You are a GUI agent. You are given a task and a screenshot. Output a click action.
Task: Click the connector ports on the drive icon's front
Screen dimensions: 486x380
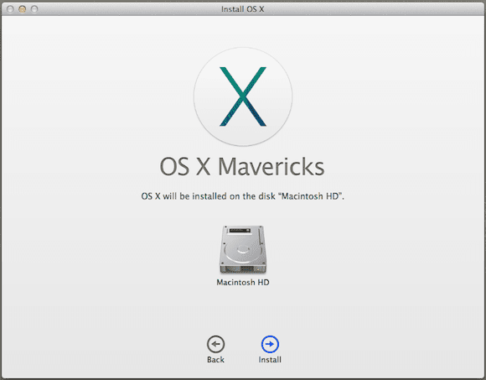click(243, 268)
